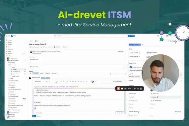
Task: Open the Assigned to me queue
Action: (x=16, y=72)
